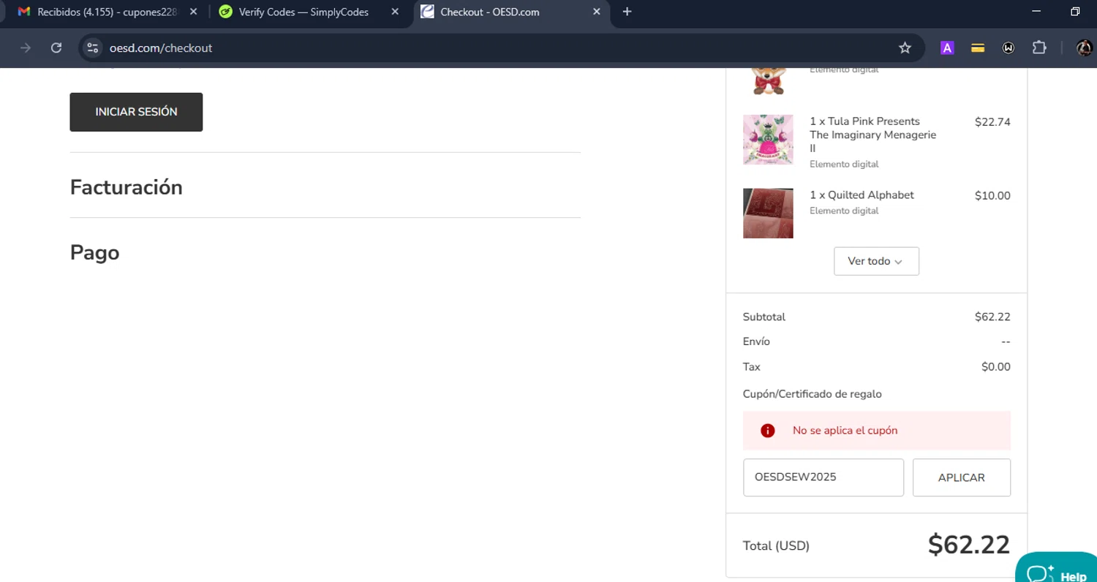The image size is (1097, 582).
Task: Open the yellow card extension icon
Action: 978,48
